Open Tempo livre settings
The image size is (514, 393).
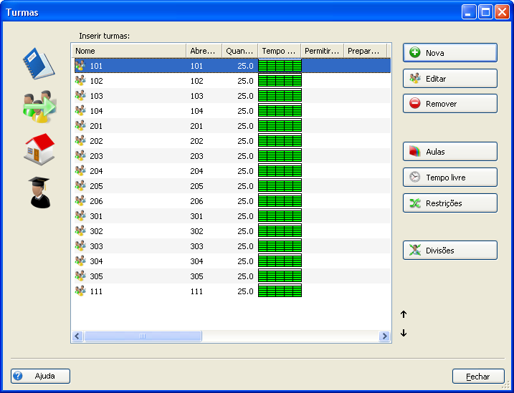tap(449, 178)
